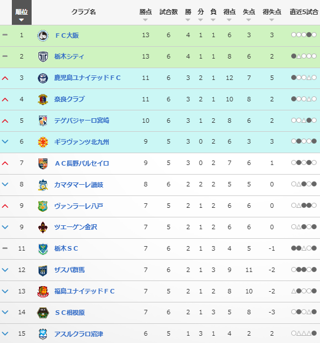Sort table by 順位 column
This screenshot has height=343, width=320.
pos(21,12)
